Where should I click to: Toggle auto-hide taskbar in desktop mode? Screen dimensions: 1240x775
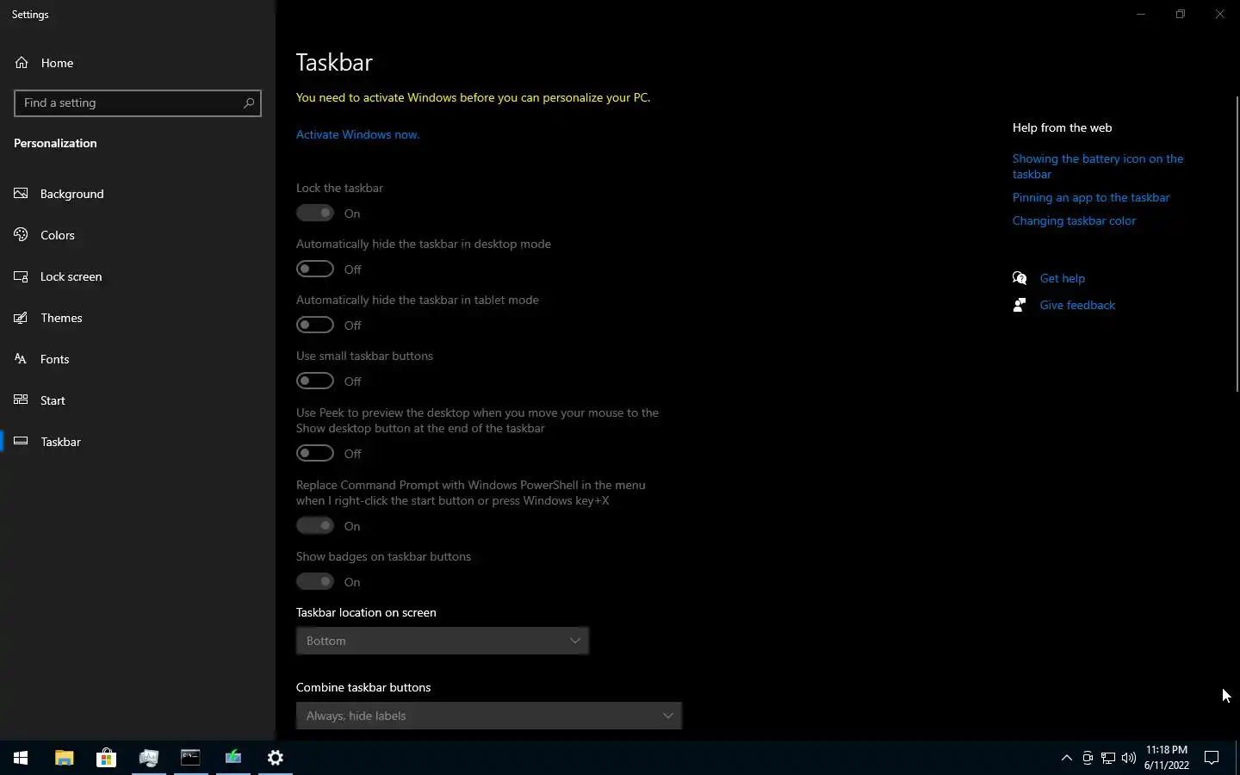pos(315,269)
